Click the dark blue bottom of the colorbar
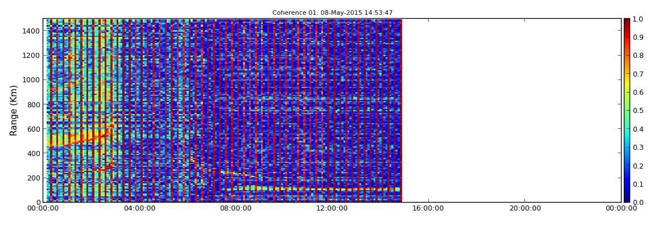Image resolution: width=654 pixels, height=231 pixels. click(x=627, y=198)
